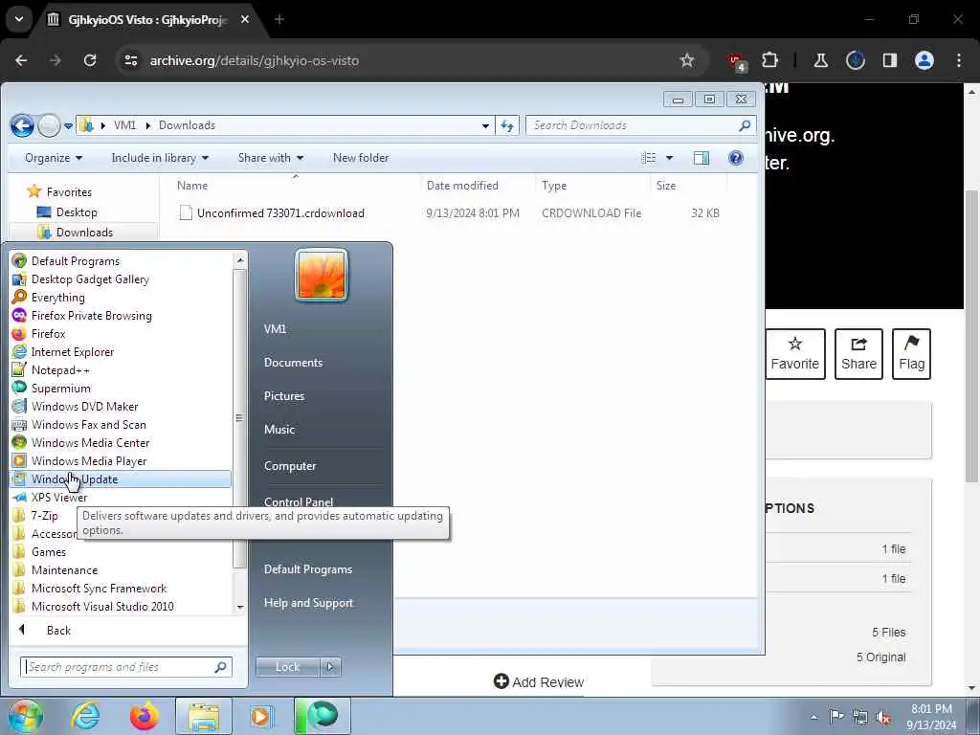Expand the Microsoft Sync Framework folder
This screenshot has height=735, width=980.
tap(99, 589)
